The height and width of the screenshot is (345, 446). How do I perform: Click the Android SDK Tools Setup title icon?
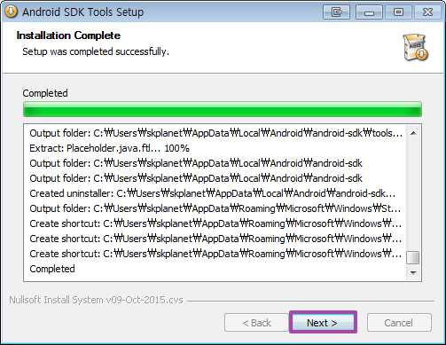click(x=11, y=12)
